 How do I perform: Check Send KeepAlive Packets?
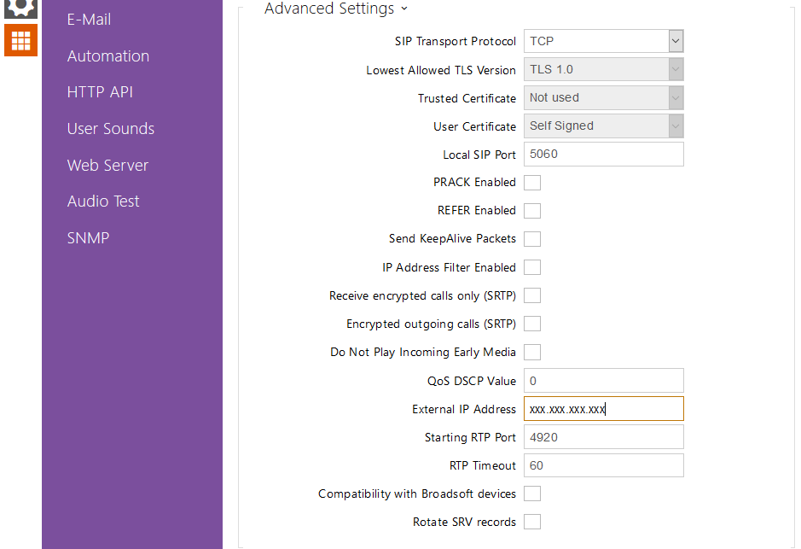tap(532, 239)
